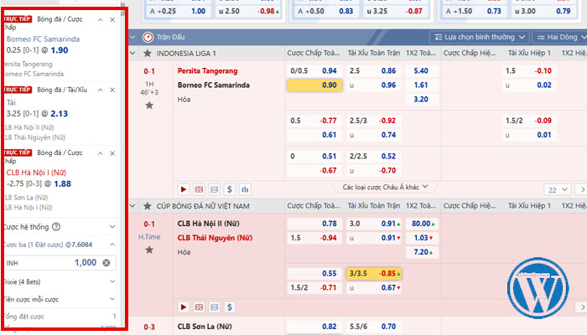Star the Persita Tangerang vs Borneo match
Viewport: 587px width, 335px height.
pos(149,106)
